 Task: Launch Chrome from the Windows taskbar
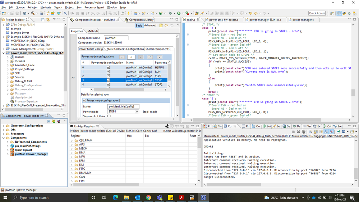click(x=148, y=197)
